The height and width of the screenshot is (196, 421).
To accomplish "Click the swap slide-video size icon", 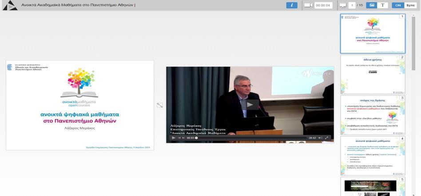I will coord(160,105).
